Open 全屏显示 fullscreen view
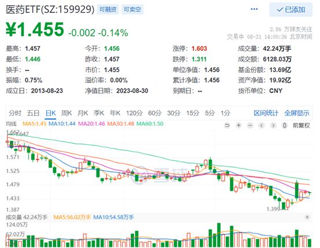This screenshot has height=248, width=320. (x=297, y=113)
